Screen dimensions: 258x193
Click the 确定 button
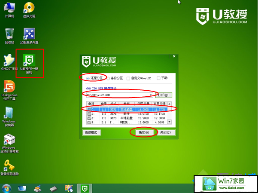[144, 132]
